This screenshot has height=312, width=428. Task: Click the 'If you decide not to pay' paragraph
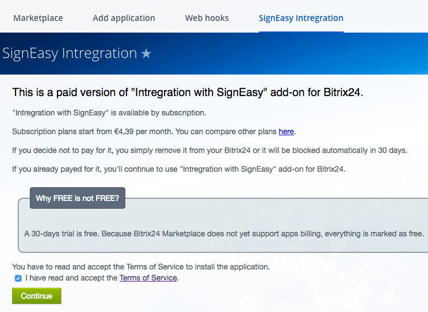click(x=210, y=150)
